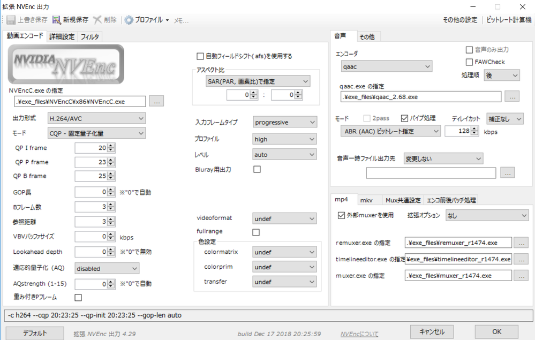
Task: Click QP B frame value stepper
Action: pos(110,176)
